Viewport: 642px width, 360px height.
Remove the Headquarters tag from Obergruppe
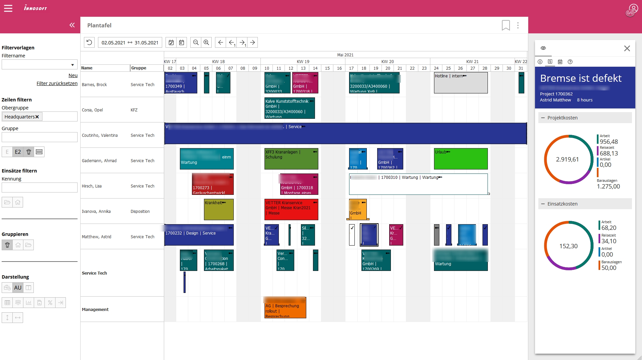(x=37, y=117)
